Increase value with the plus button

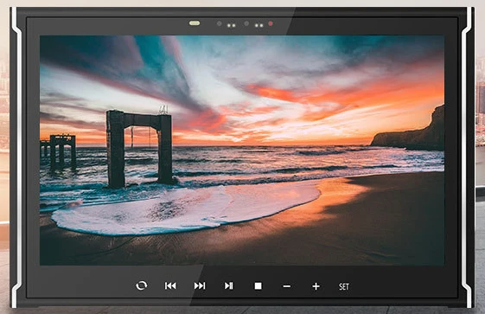[x=316, y=286]
